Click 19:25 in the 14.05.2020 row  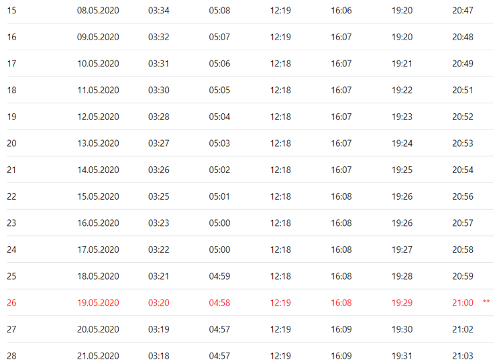click(402, 170)
